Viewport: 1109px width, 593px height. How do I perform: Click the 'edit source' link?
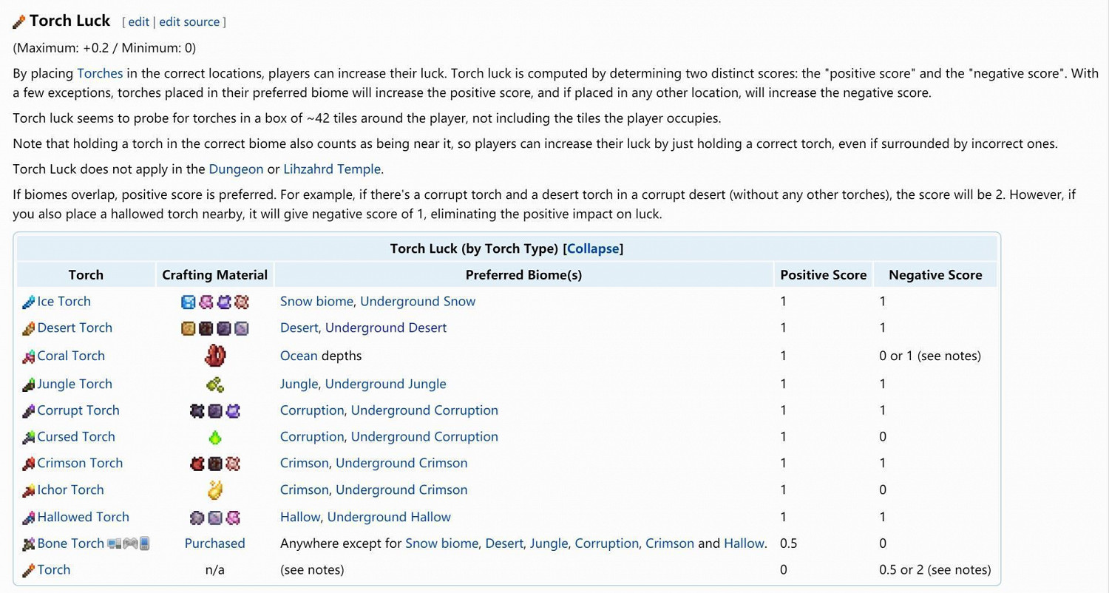[x=189, y=22]
